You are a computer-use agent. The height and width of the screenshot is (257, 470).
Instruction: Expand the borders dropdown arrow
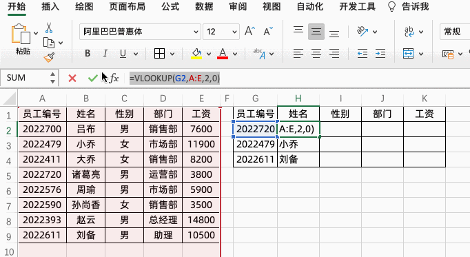click(172, 54)
